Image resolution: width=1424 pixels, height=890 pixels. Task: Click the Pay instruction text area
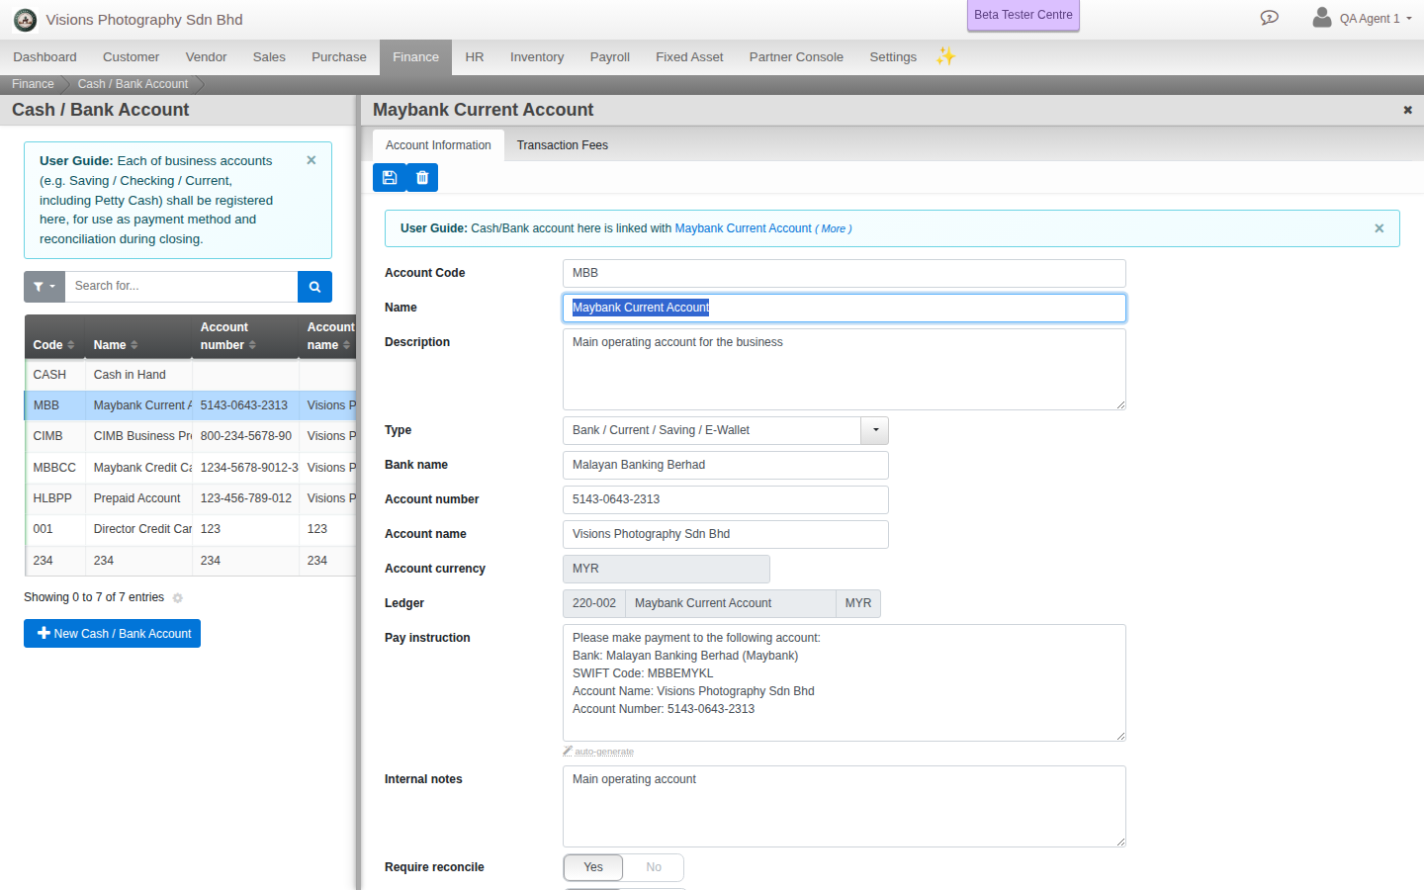[x=845, y=682]
